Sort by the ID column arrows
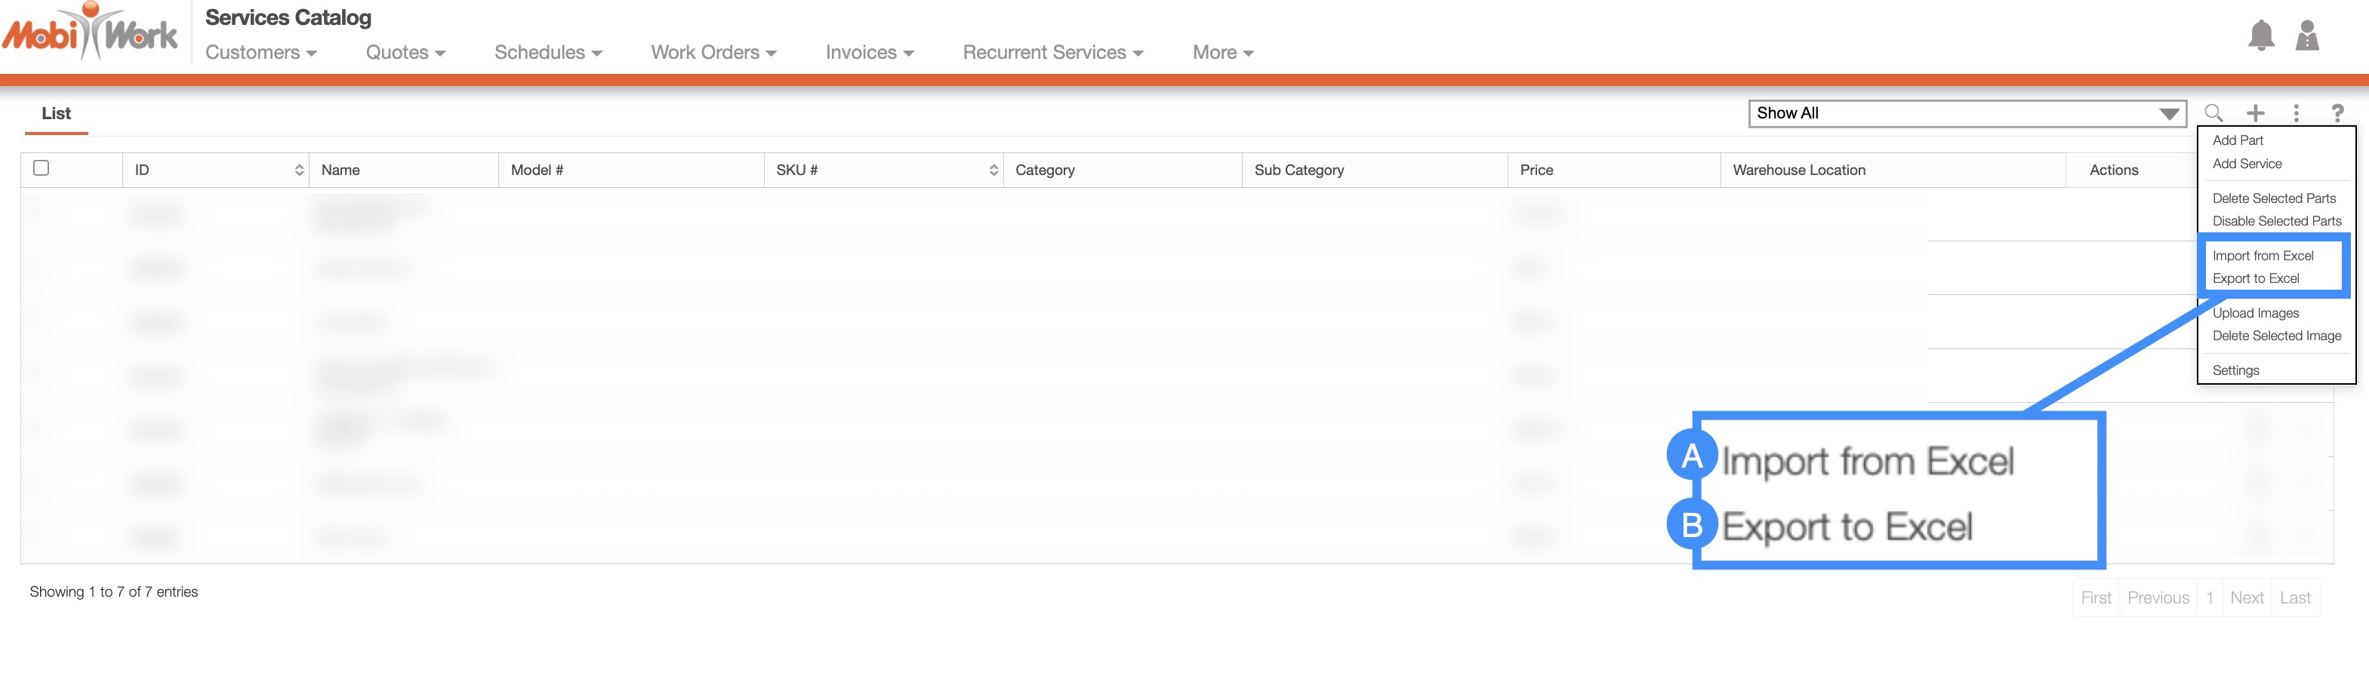Image resolution: width=2369 pixels, height=694 pixels. [x=299, y=170]
